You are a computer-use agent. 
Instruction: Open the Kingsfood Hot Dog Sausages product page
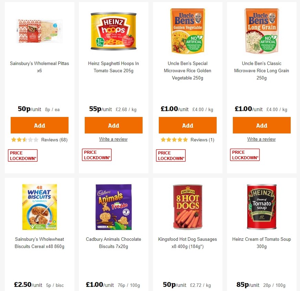point(187,243)
